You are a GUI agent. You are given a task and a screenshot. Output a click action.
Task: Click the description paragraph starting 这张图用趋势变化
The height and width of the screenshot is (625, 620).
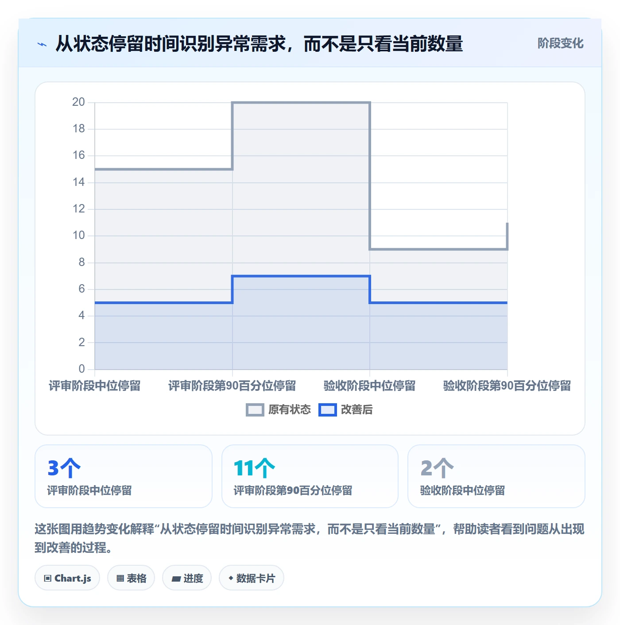coord(310,538)
